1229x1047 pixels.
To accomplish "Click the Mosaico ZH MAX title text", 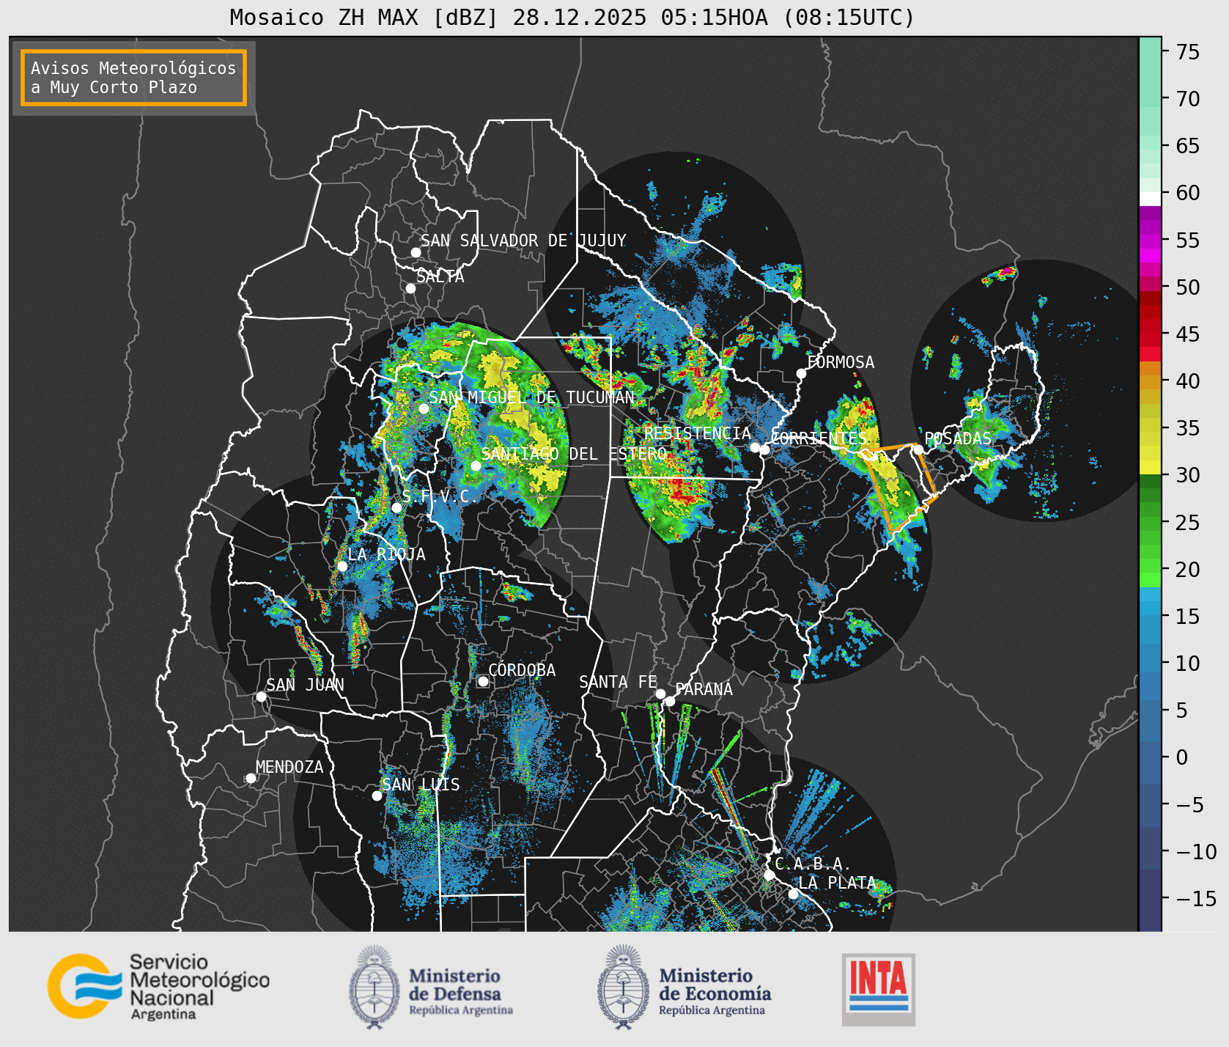I will 572,17.
